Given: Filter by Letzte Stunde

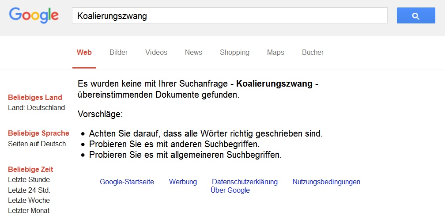Looking at the screenshot, I should coord(29,180).
